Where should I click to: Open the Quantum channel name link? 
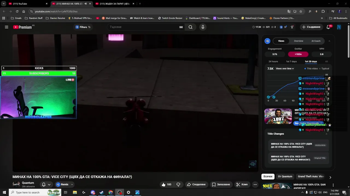pyautogui.click(x=28, y=183)
